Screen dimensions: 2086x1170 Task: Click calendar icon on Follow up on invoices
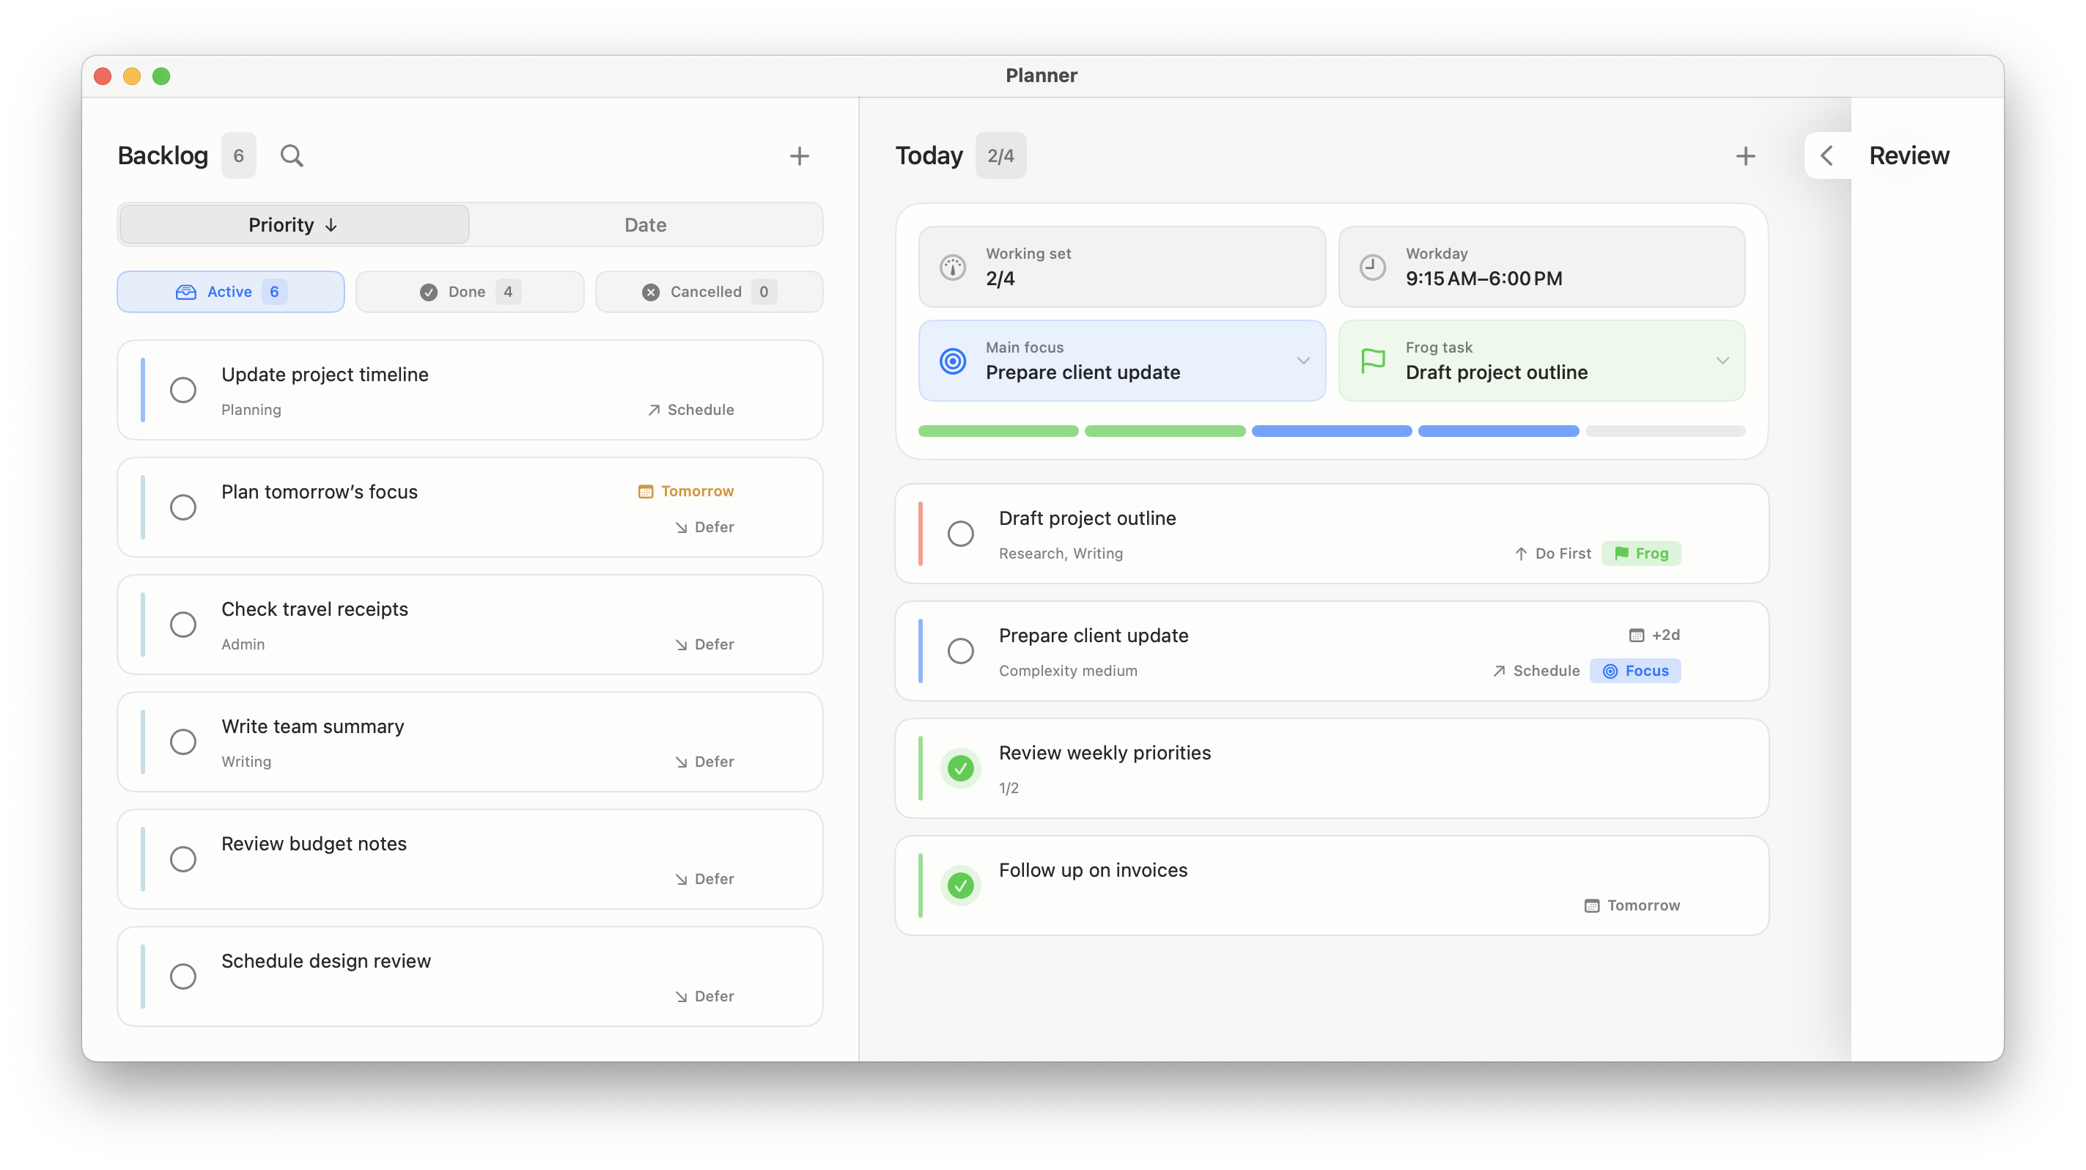[1591, 905]
